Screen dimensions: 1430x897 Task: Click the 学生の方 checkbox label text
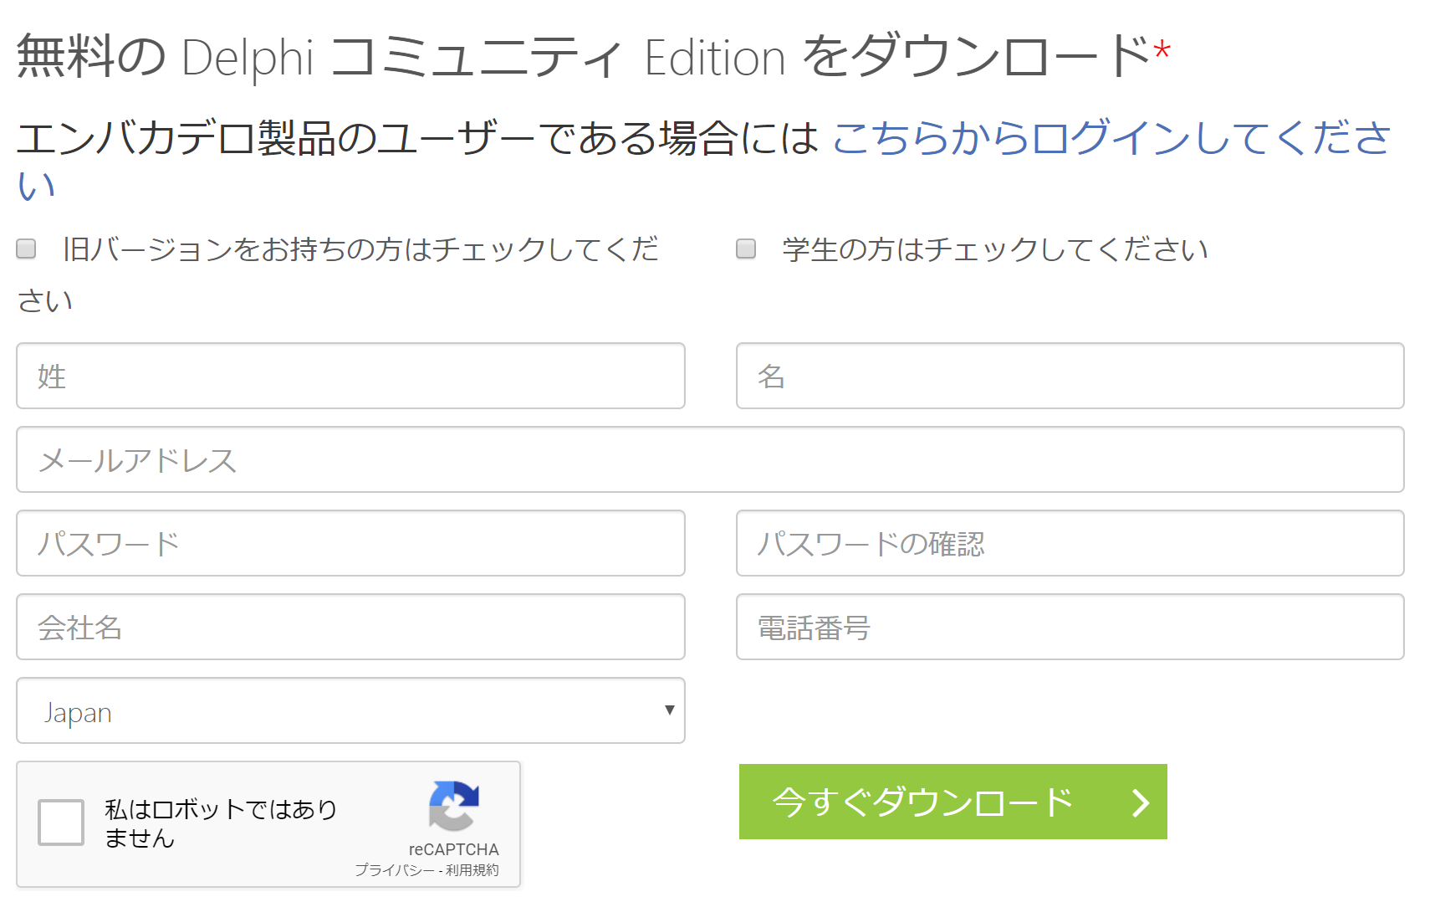point(995,249)
